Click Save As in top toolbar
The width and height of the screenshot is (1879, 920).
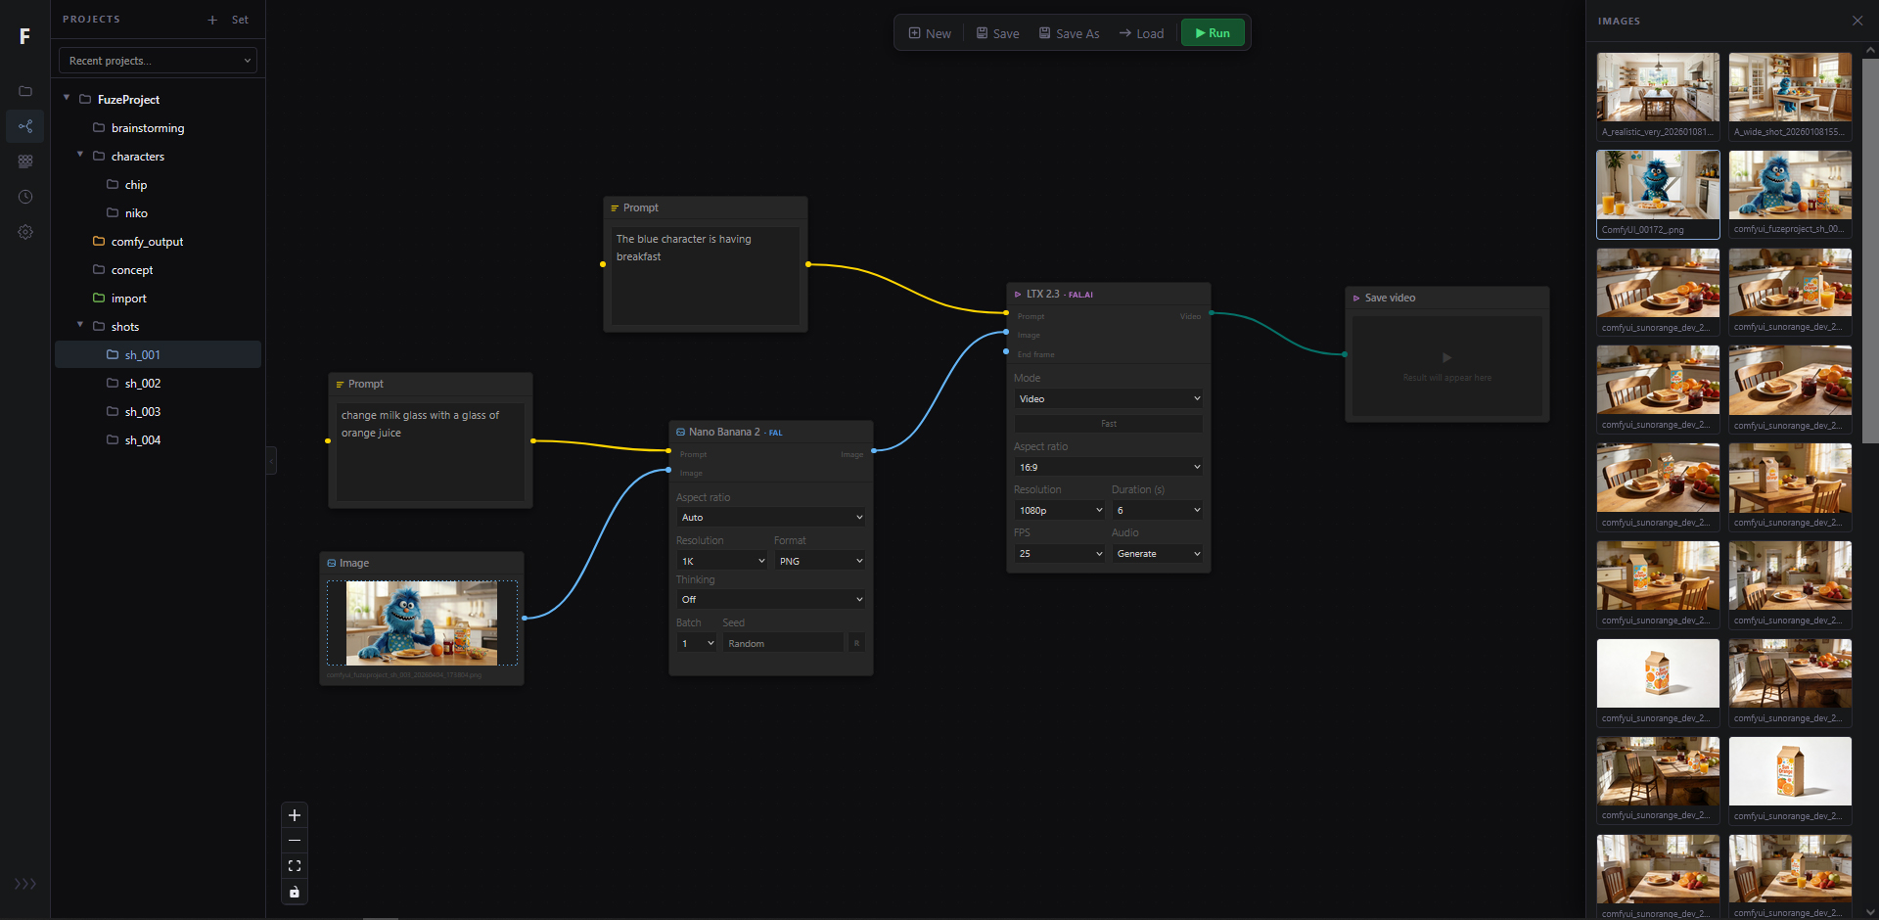coord(1069,33)
